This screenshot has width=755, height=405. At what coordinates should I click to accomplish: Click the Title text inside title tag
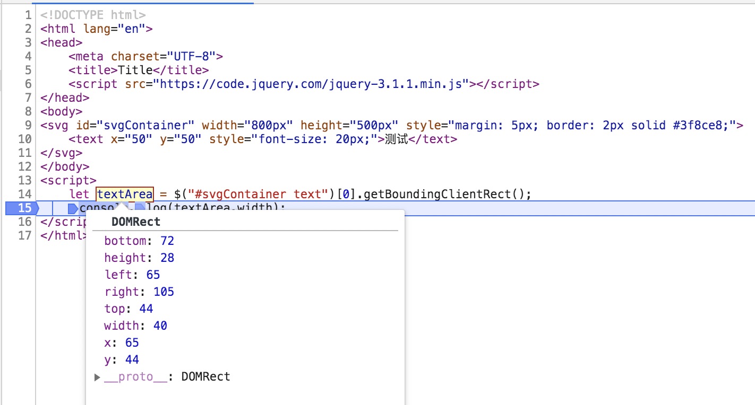[x=135, y=70]
